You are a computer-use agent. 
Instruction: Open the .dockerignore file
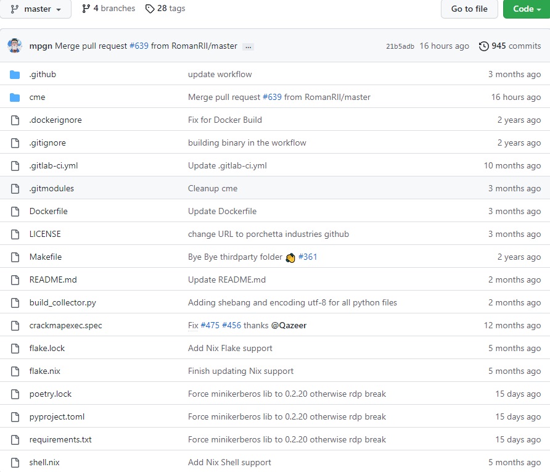tap(55, 120)
